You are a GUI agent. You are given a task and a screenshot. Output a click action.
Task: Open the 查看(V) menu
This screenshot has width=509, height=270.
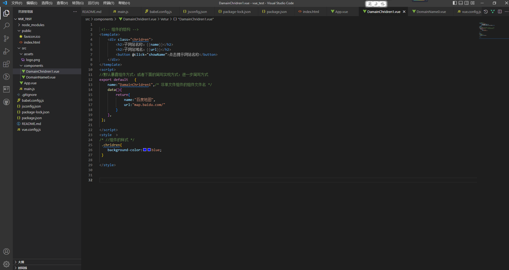point(62,3)
